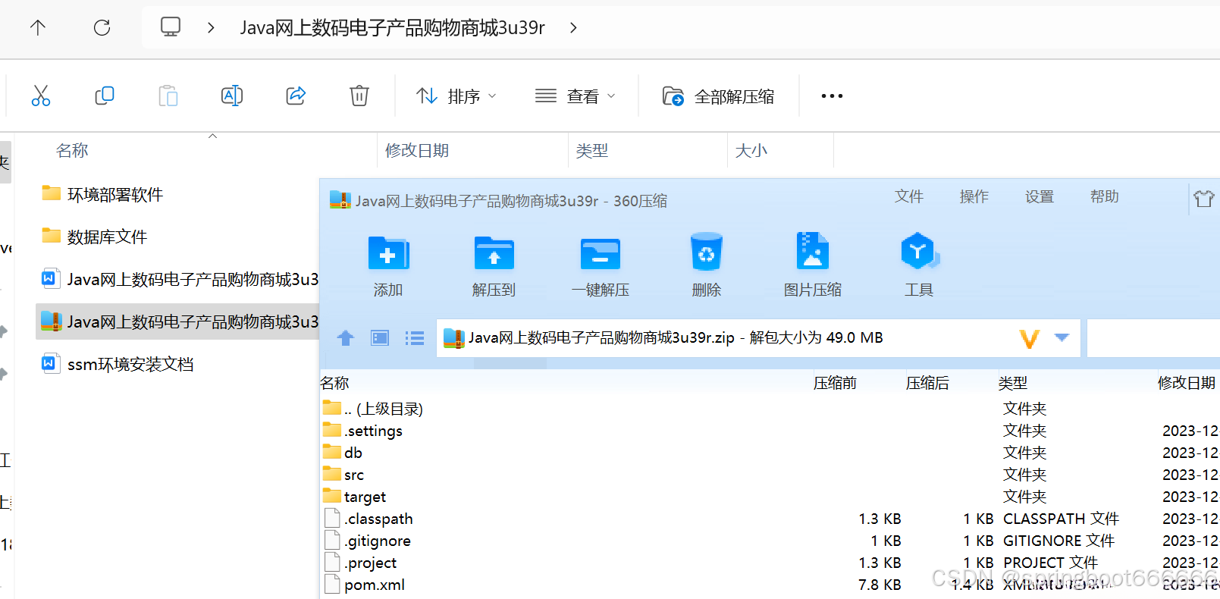Select the ssm环境安装文档 Word file

[118, 364]
